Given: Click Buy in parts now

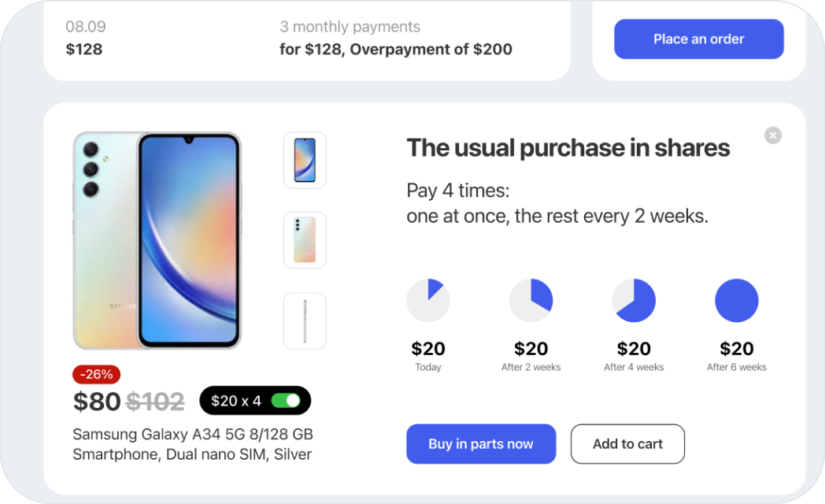Looking at the screenshot, I should (481, 444).
